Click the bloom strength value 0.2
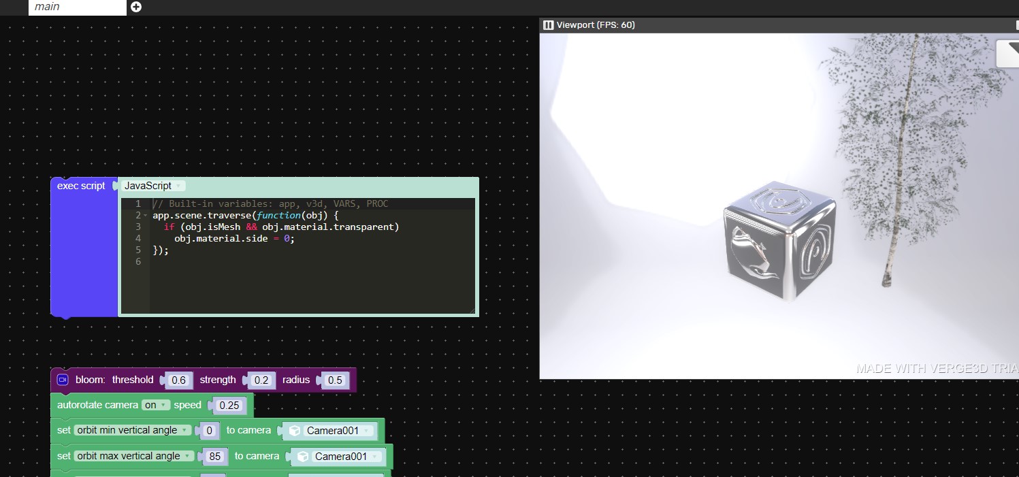Viewport: 1019px width, 477px height. pos(260,380)
